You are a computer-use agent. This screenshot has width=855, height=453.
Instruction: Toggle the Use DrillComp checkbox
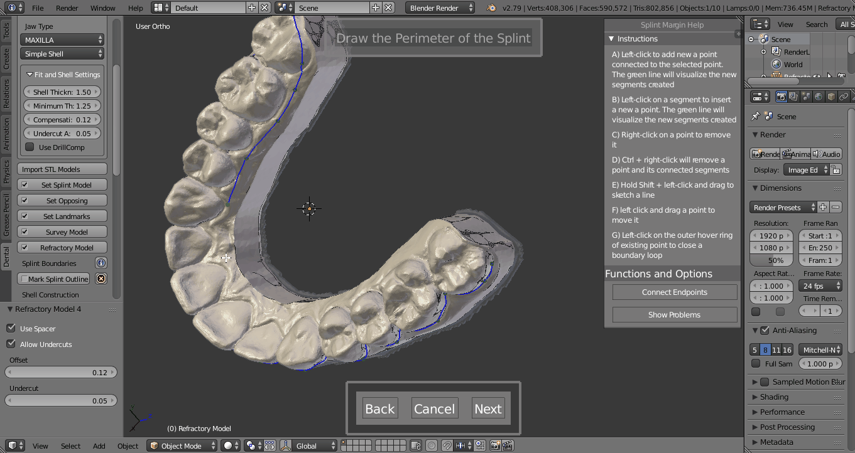click(30, 147)
